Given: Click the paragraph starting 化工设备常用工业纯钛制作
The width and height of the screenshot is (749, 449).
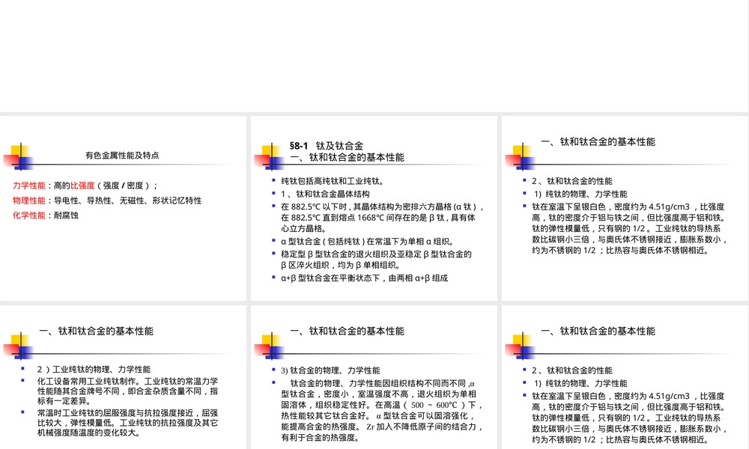Looking at the screenshot, I should pyautogui.click(x=127, y=391).
